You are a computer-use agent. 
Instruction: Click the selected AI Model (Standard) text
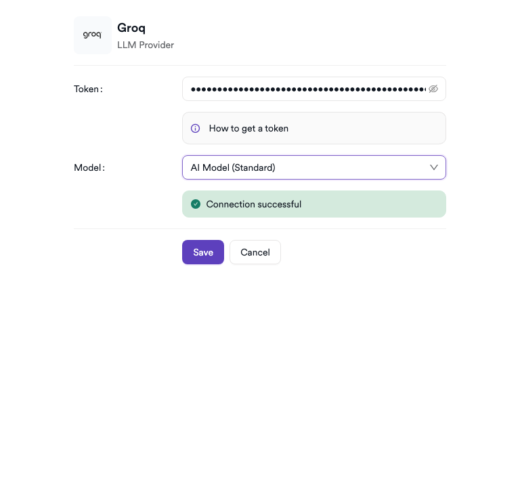pyautogui.click(x=233, y=167)
